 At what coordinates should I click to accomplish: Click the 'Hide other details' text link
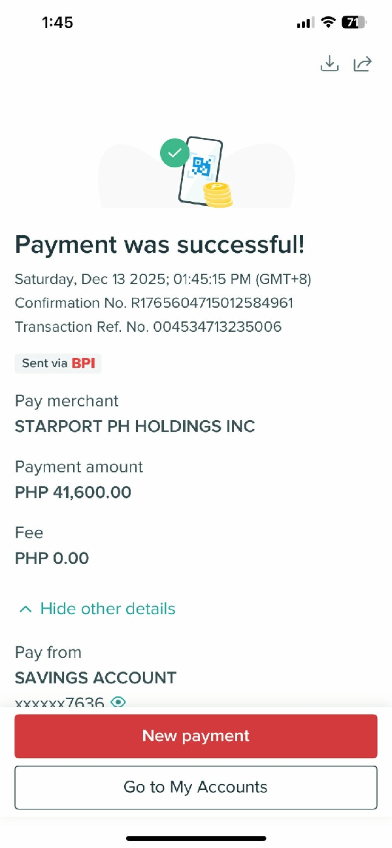click(108, 609)
